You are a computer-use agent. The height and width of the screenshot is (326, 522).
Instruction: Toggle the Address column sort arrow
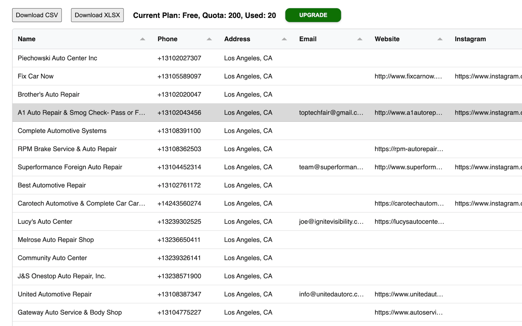tap(284, 39)
